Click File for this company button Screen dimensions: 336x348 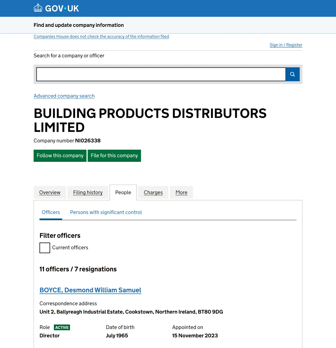(114, 156)
